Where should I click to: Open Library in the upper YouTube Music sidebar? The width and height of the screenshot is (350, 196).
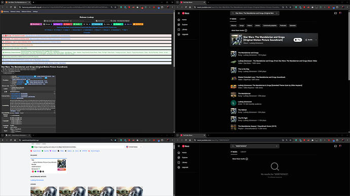click(x=184, y=29)
